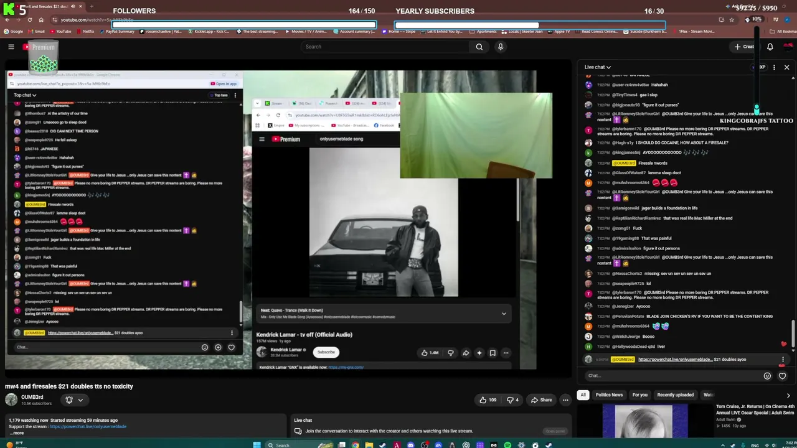This screenshot has height=448, width=797.
Task: Start voice search with the microphone icon
Action: coord(500,47)
